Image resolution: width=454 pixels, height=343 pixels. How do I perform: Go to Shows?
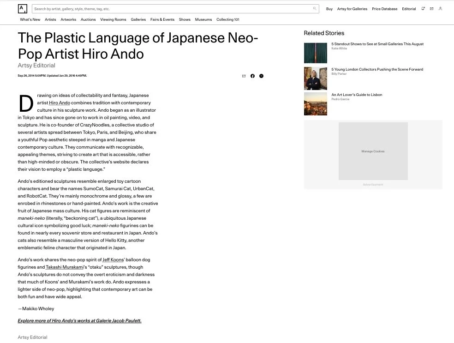(x=185, y=19)
